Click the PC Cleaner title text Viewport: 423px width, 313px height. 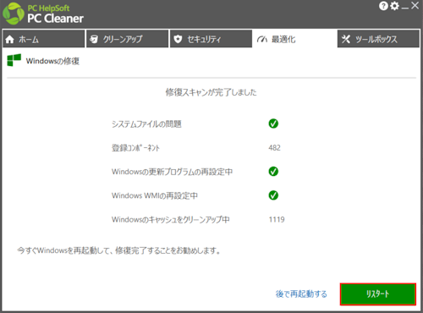(55, 19)
